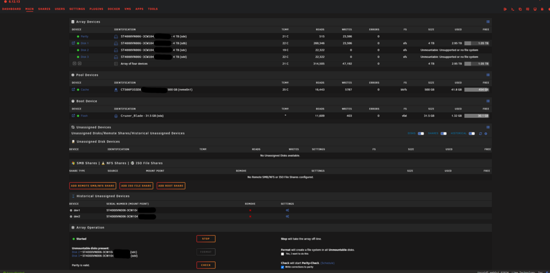Browse the Cache pool via its arrow icon
Viewport: 550px width, 273px height.
pyautogui.click(x=73, y=90)
